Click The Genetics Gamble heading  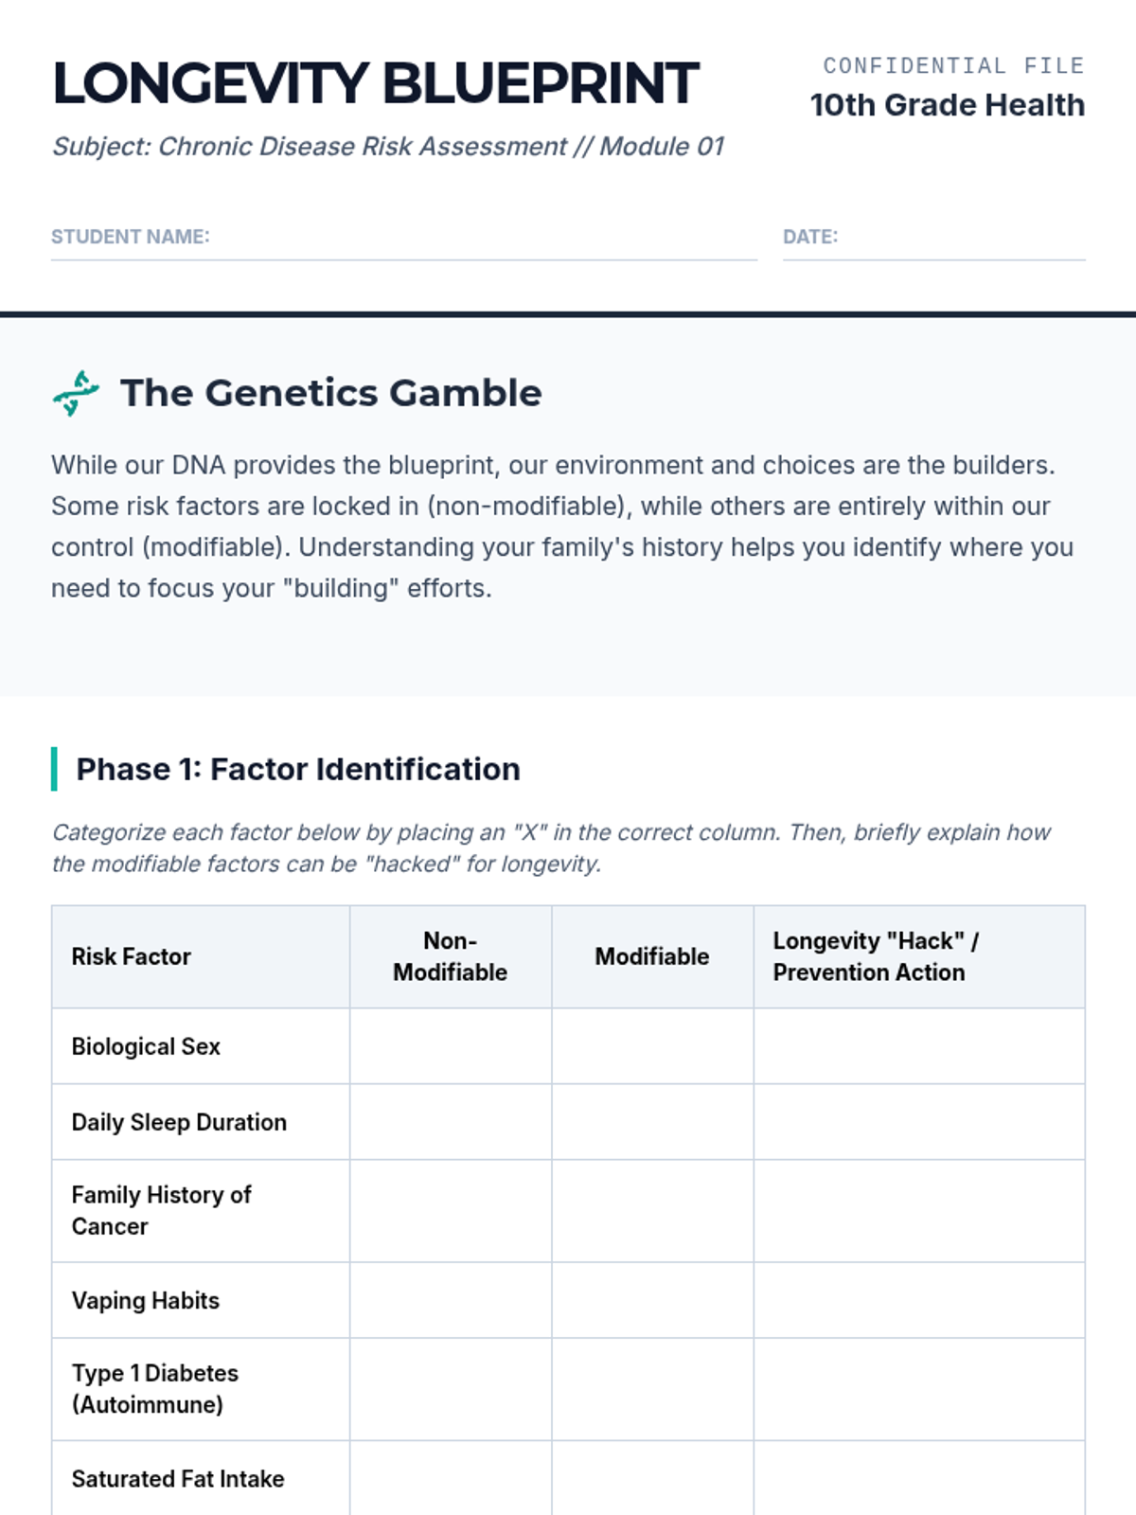coord(331,393)
